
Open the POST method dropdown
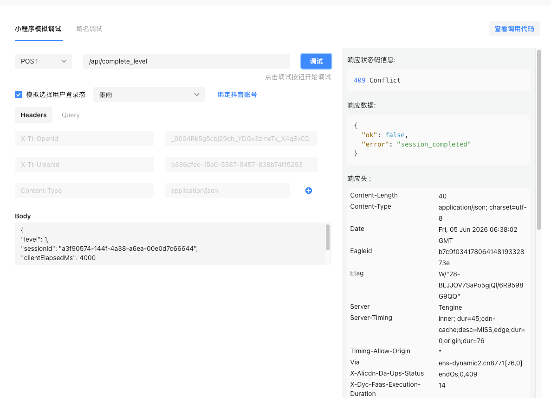coord(43,61)
